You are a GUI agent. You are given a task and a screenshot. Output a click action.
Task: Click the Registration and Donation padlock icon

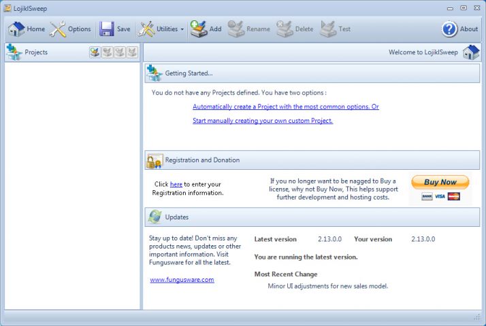pos(155,160)
